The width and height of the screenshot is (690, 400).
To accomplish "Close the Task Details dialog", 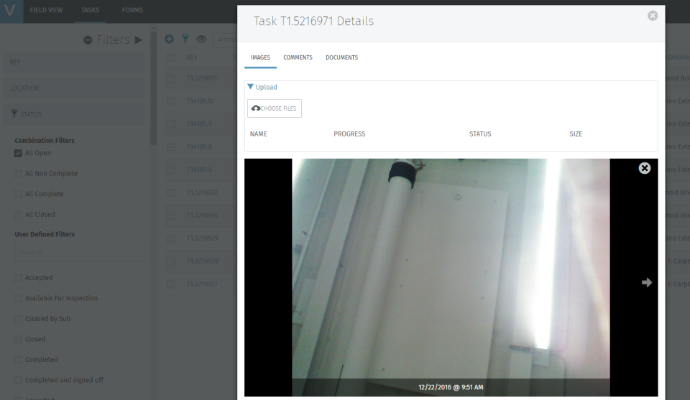I will click(653, 16).
